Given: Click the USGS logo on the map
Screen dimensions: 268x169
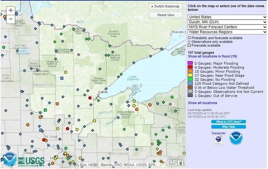Looking at the screenshot, I should point(31,161).
